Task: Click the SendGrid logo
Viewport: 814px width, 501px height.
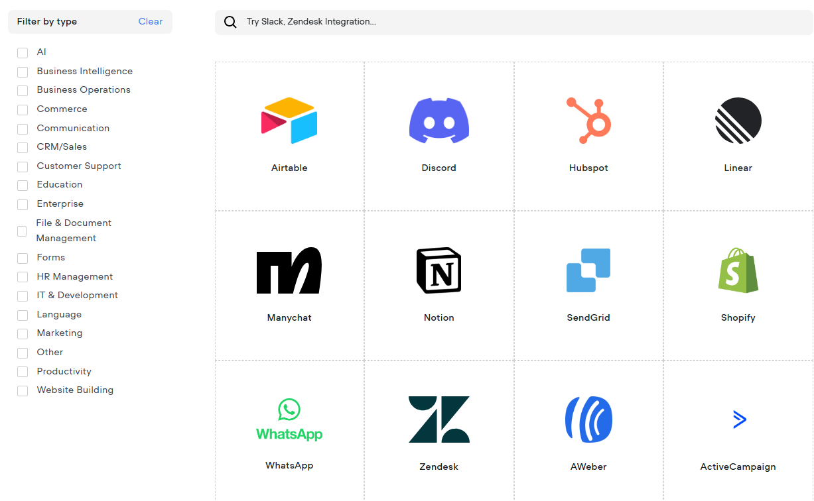Action: (588, 270)
